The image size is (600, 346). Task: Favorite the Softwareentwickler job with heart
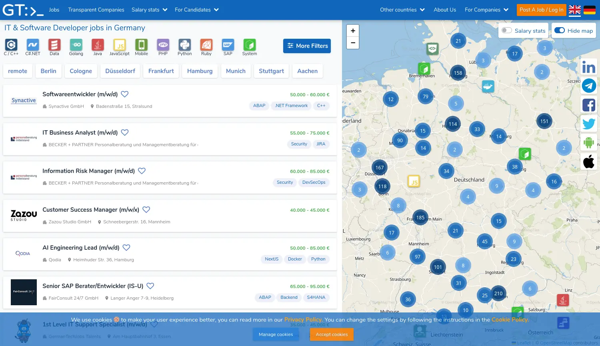point(125,94)
